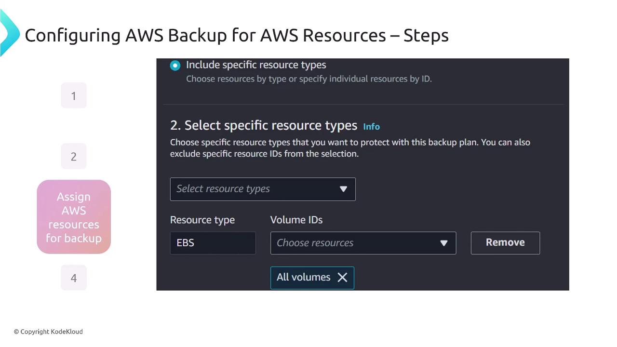Screen dimensions: 617x347
Task: Click the 'Volume IDs' label
Action: (296, 220)
